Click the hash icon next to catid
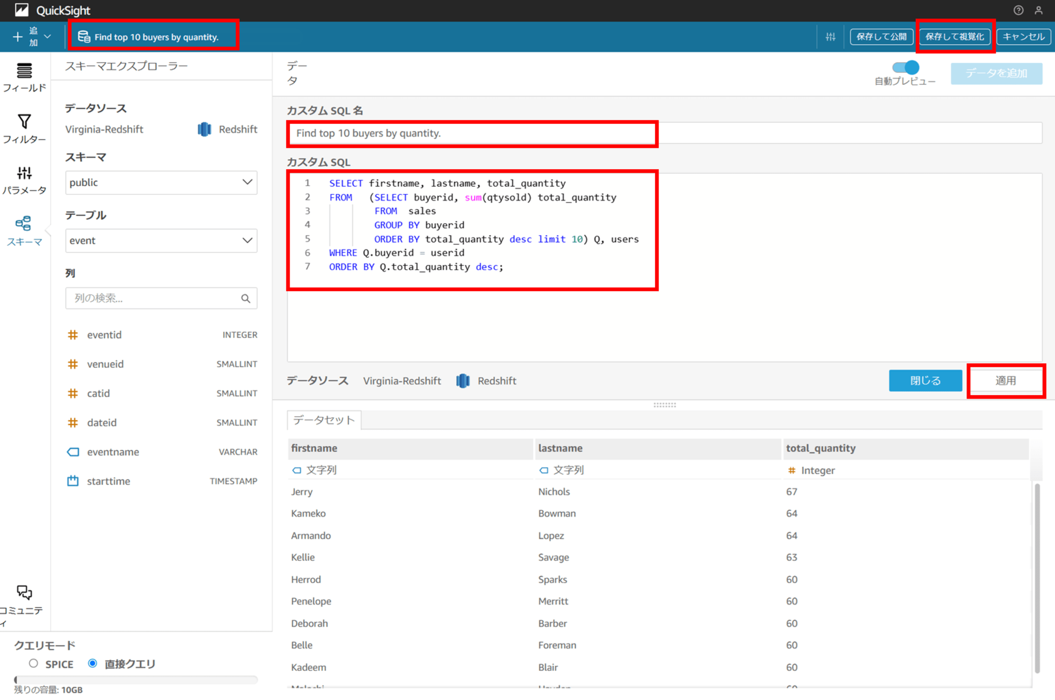Viewport: 1055px width, 700px height. pos(73,394)
